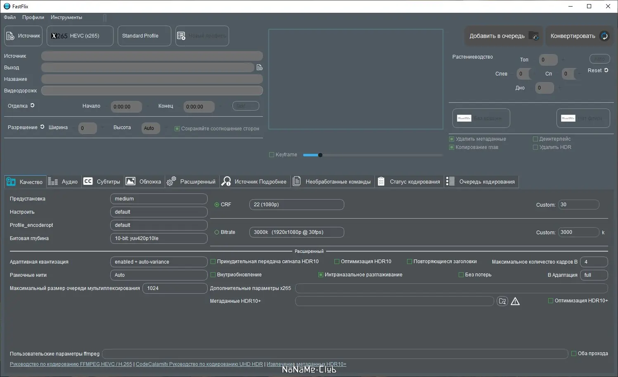Open the Profile_encoderopt dropdown
The height and width of the screenshot is (377, 618).
(159, 225)
